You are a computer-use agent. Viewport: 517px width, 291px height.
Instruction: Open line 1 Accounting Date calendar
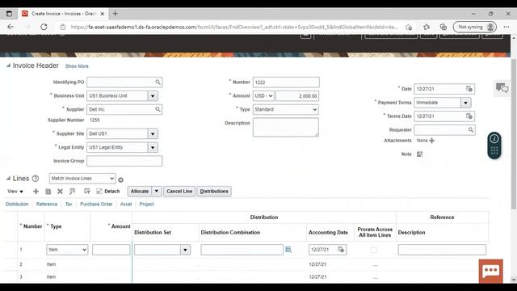[x=341, y=250]
